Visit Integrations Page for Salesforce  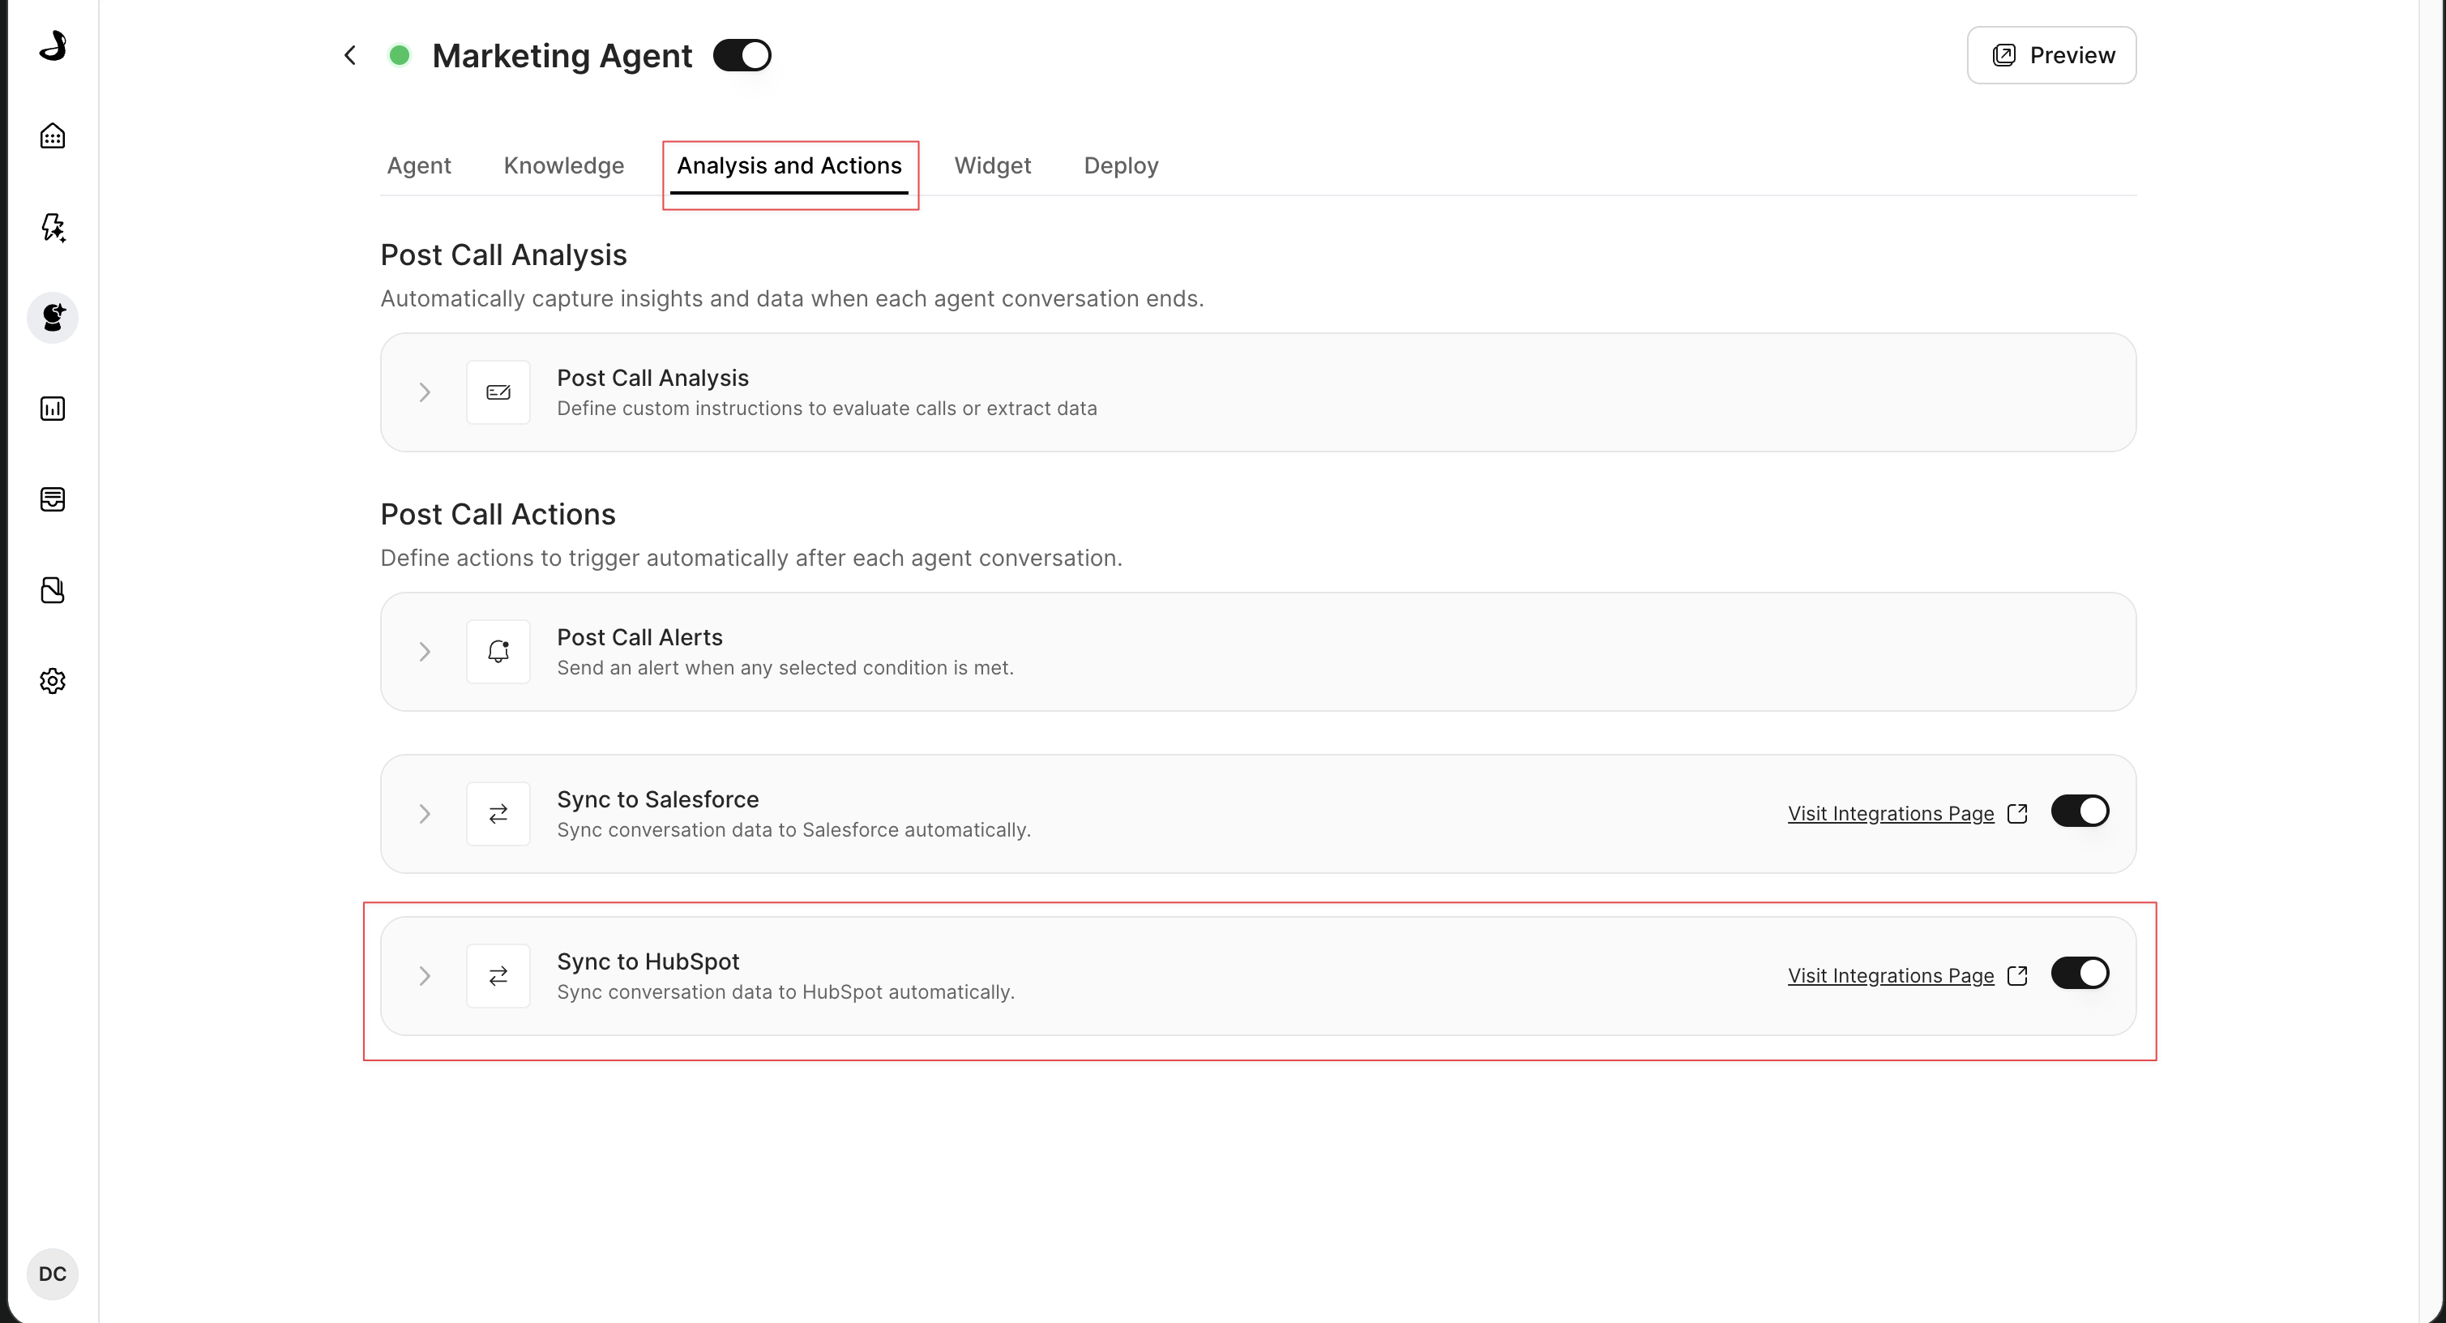1891,814
